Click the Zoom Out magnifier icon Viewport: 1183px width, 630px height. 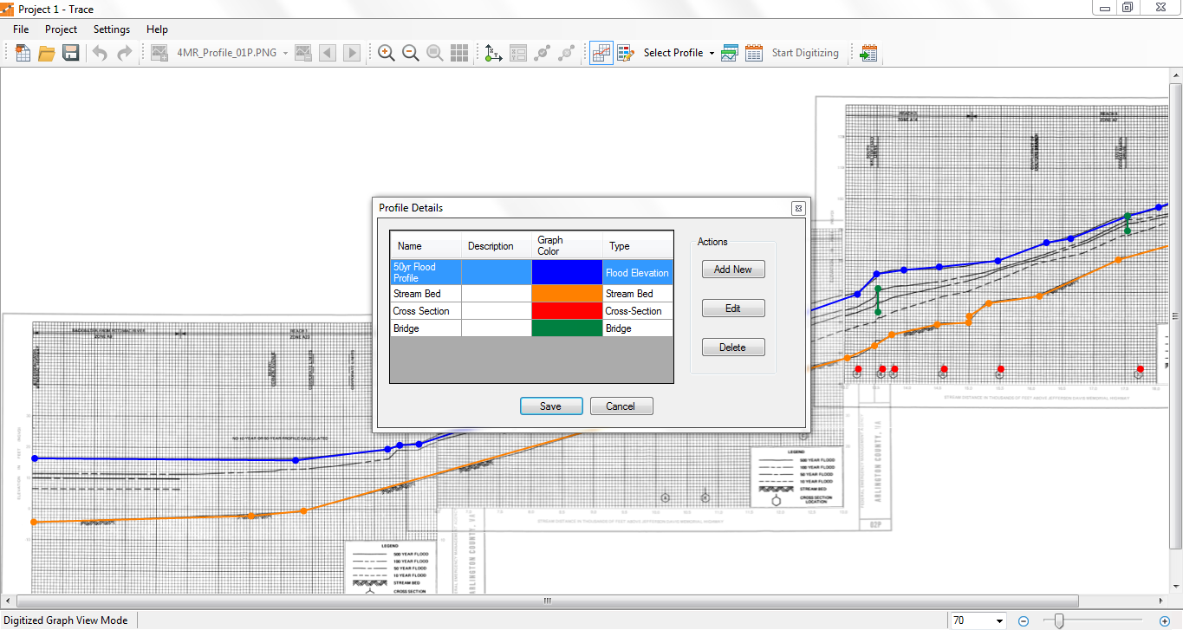[x=411, y=53]
